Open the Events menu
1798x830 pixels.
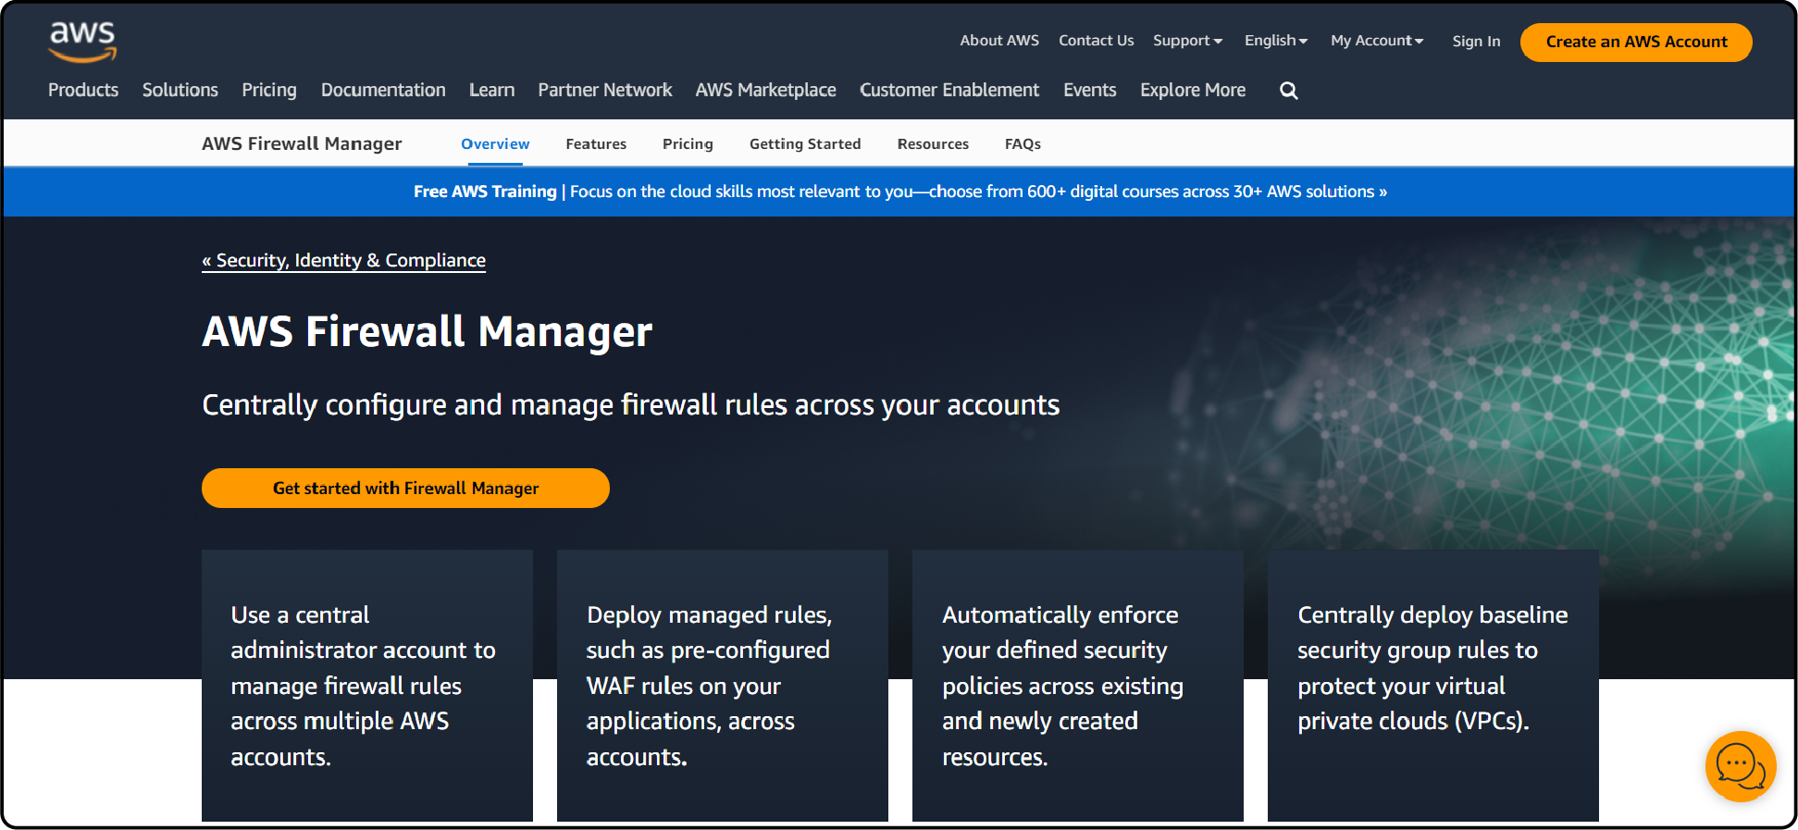tap(1090, 90)
